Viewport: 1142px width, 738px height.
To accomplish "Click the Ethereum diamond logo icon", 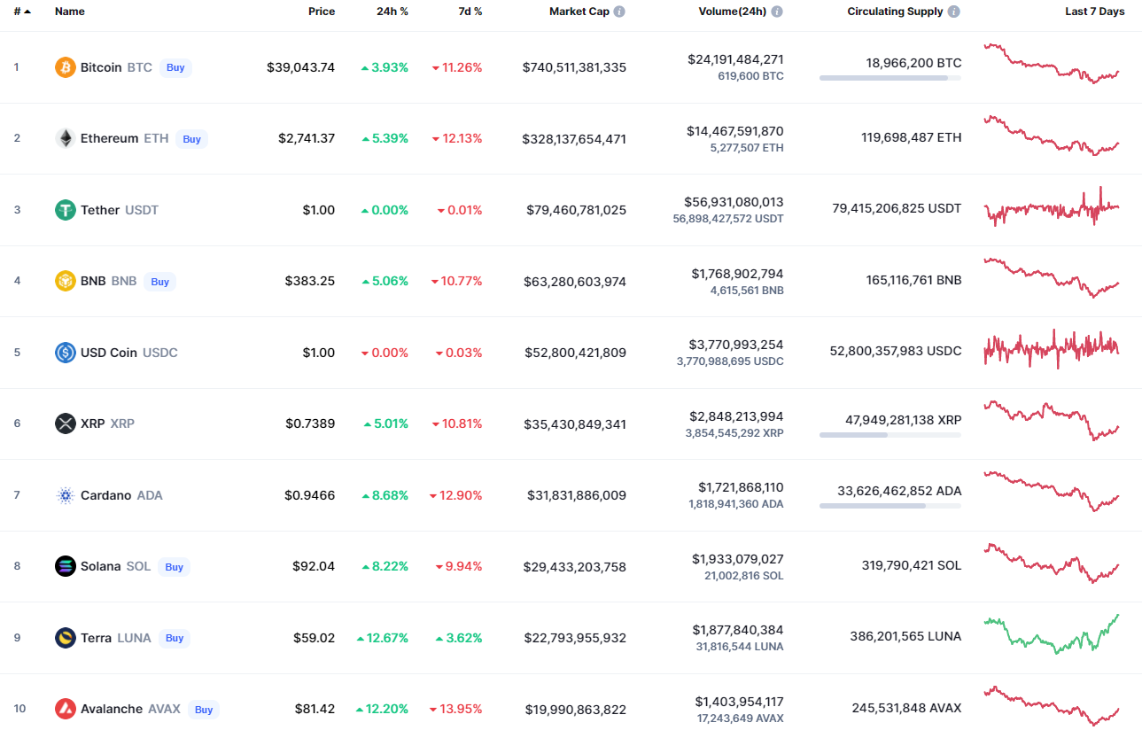I will click(x=66, y=138).
